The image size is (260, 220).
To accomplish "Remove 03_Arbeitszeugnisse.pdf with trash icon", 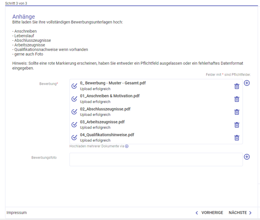I will (237, 125).
